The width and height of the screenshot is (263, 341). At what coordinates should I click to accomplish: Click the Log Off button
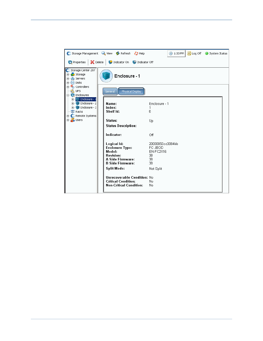tap(194, 54)
